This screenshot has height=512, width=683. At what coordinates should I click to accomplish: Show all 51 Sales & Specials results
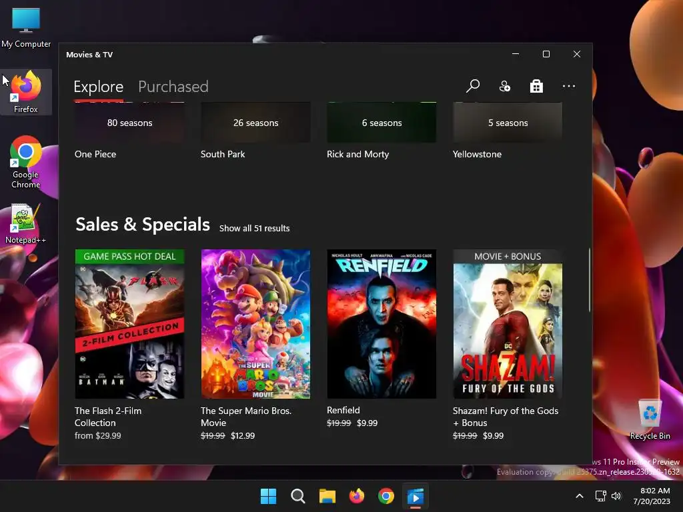(x=254, y=228)
